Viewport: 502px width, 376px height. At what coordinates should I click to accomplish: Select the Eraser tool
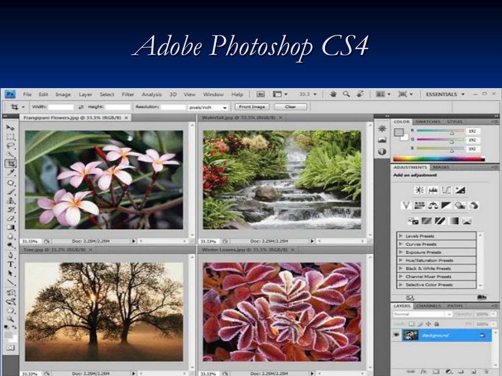click(x=11, y=219)
